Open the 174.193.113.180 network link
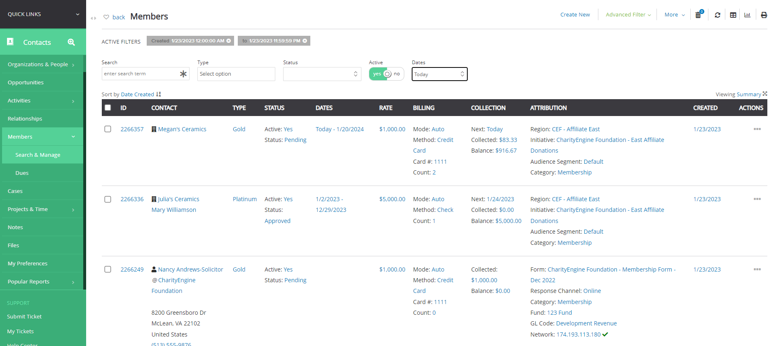The width and height of the screenshot is (776, 346). pos(578,334)
